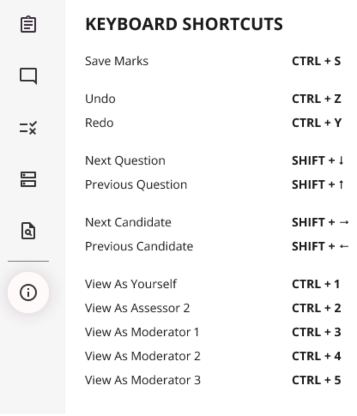Click the document search sidebar icon

coord(28,232)
